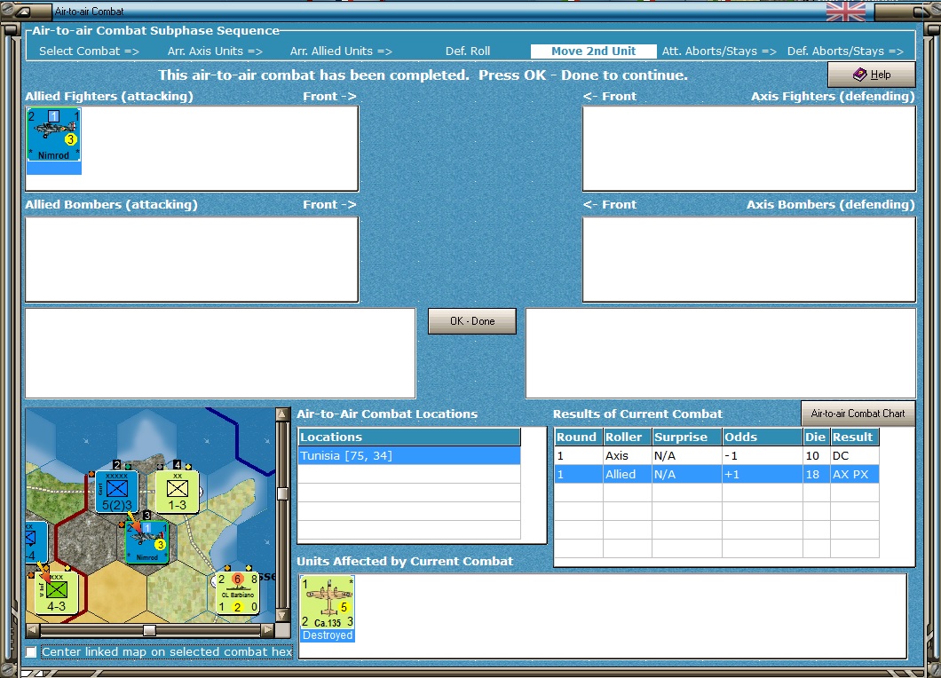Click the Destroyed label under Ca.135

tap(328, 635)
